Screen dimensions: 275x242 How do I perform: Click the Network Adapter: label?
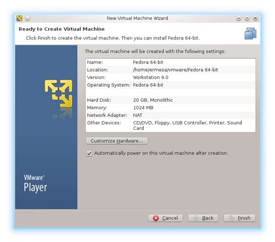pyautogui.click(x=107, y=115)
